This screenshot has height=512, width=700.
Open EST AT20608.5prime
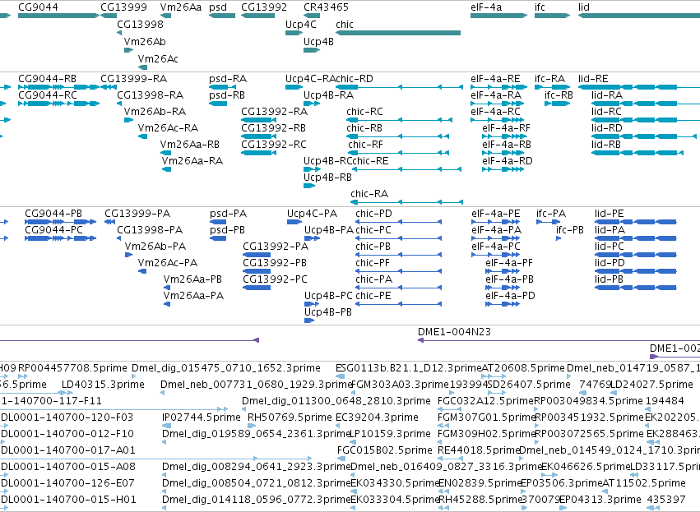point(523,368)
